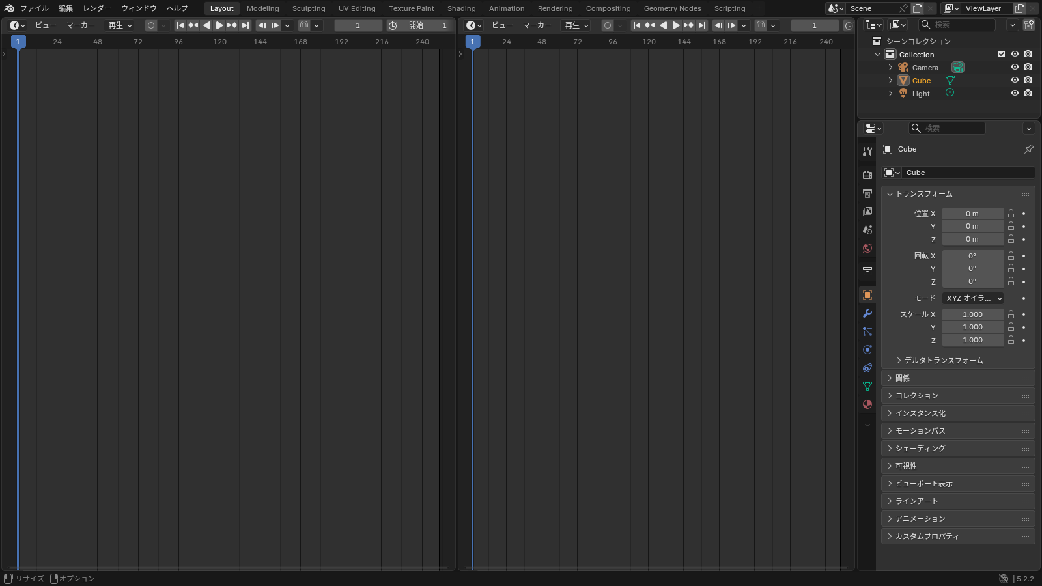Viewport: 1042px width, 586px height.
Task: Switch to the Geometry Nodes workspace tab
Action: tap(672, 8)
